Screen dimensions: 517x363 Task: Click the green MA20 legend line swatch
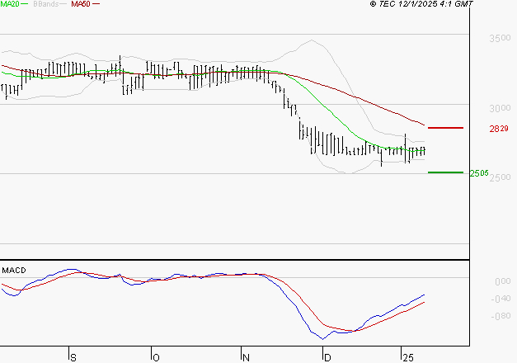25,5
